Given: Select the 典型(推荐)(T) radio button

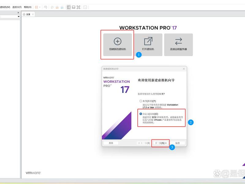Looking at the screenshot, I should pyautogui.click(x=141, y=101).
